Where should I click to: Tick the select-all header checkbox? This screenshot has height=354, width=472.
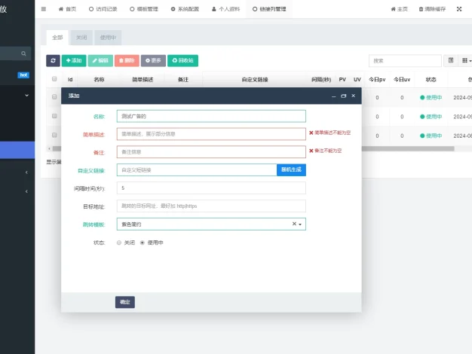click(54, 79)
